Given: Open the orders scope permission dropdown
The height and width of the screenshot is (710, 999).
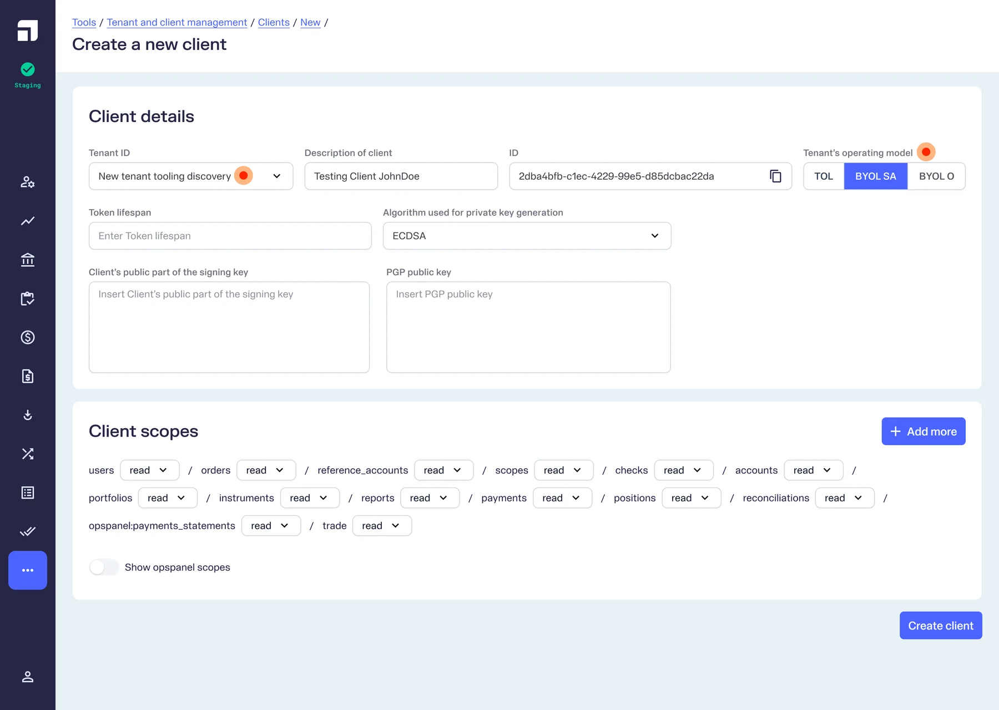Looking at the screenshot, I should [x=266, y=470].
